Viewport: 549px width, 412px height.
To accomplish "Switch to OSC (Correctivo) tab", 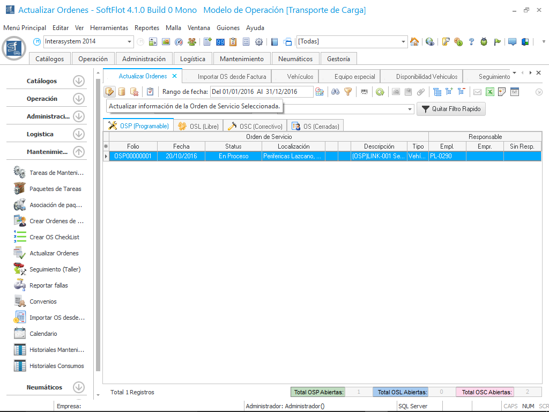I will pos(256,126).
